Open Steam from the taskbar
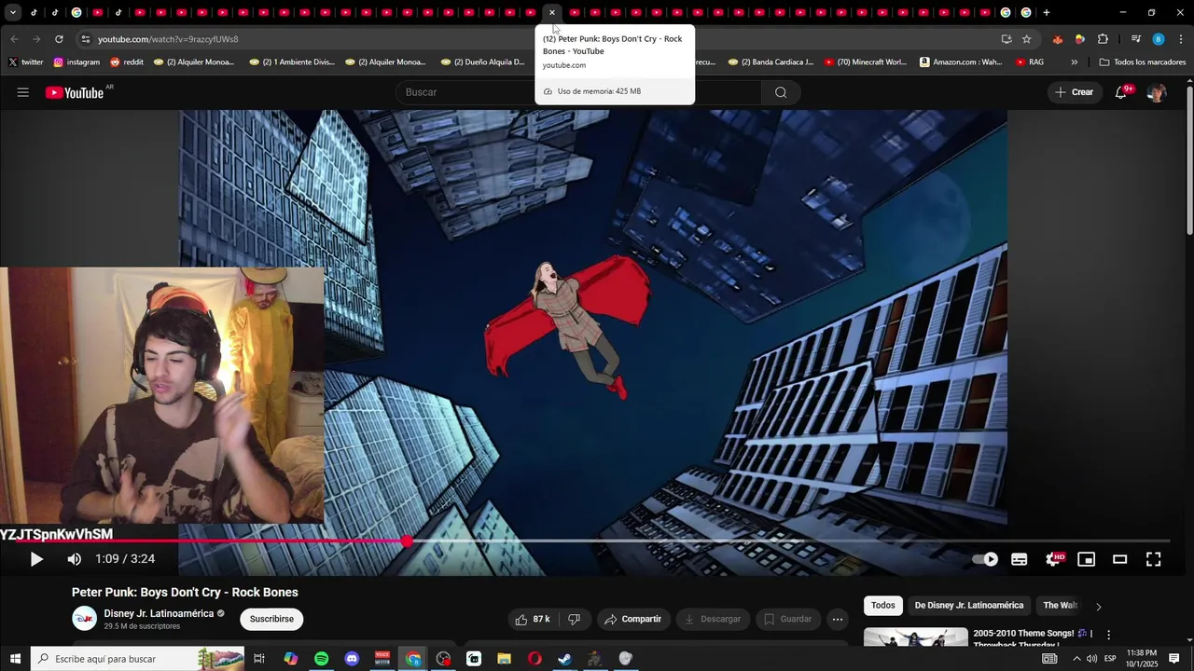Viewport: 1194px width, 671px height. click(x=564, y=659)
